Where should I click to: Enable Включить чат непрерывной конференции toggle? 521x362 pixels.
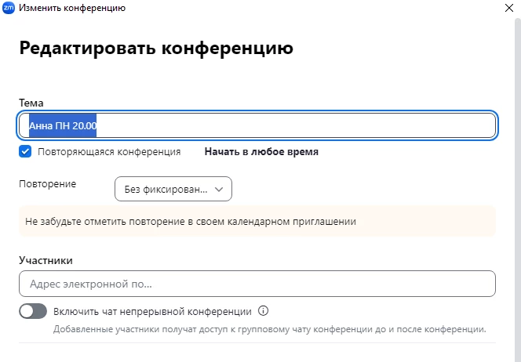pyautogui.click(x=33, y=311)
